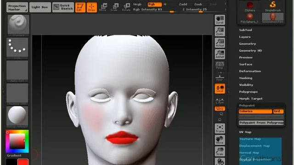Click the Frame mesh icon
294x165 pixels.
pos(220,128)
